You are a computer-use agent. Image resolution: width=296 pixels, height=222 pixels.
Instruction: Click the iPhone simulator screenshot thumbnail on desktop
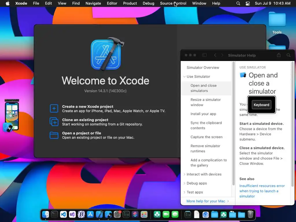click(12, 115)
